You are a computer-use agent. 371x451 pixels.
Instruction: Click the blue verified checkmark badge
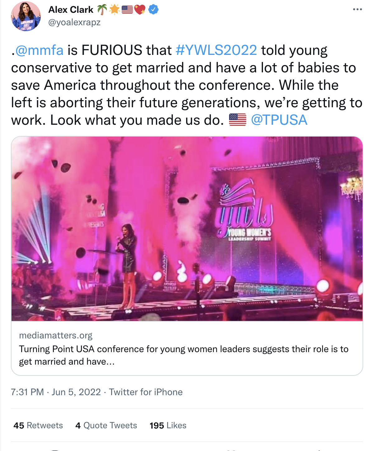pyautogui.click(x=153, y=10)
